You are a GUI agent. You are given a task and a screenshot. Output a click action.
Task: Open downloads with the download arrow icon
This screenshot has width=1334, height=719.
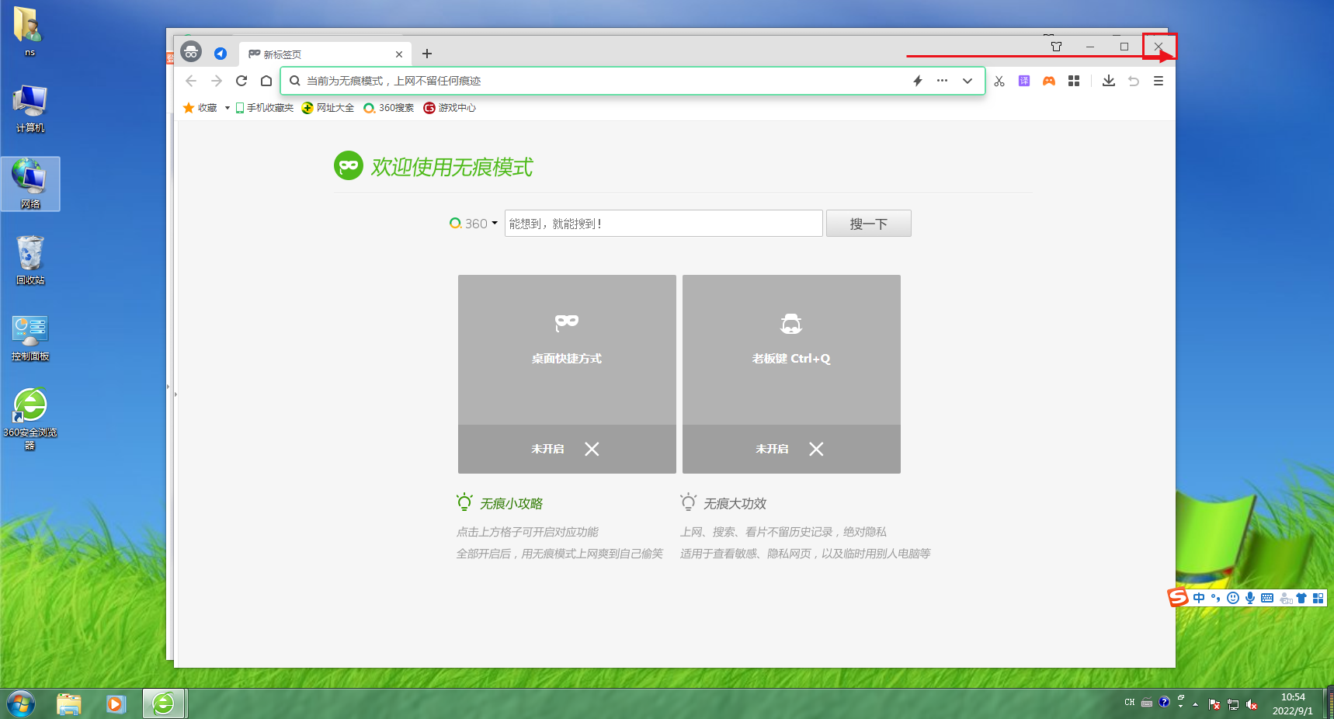click(1109, 81)
